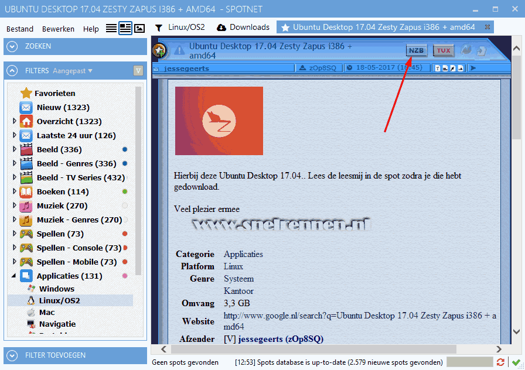Open the Ubuntu Zesty Zapus thumbnail image

(x=219, y=121)
